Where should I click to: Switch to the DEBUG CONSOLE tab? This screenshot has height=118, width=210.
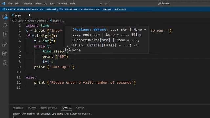pyautogui.click(x=49, y=108)
